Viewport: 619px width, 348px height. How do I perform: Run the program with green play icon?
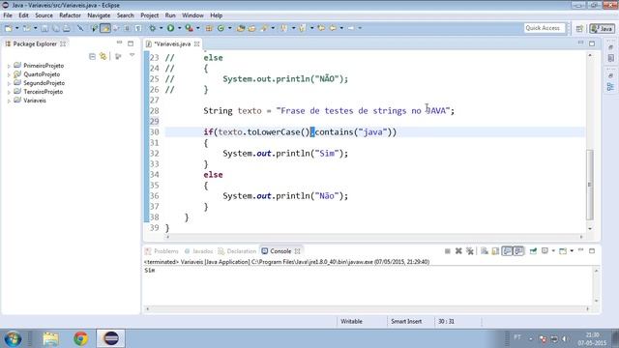[x=170, y=28]
